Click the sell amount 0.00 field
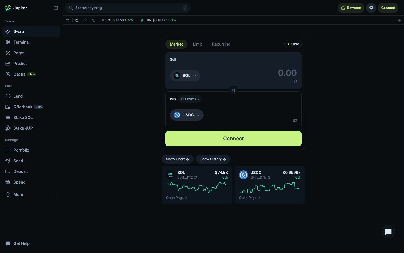The height and width of the screenshot is (253, 404). [x=287, y=73]
